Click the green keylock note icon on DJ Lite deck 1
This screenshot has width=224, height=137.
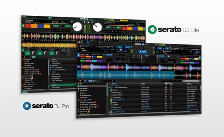click(x=72, y=21)
